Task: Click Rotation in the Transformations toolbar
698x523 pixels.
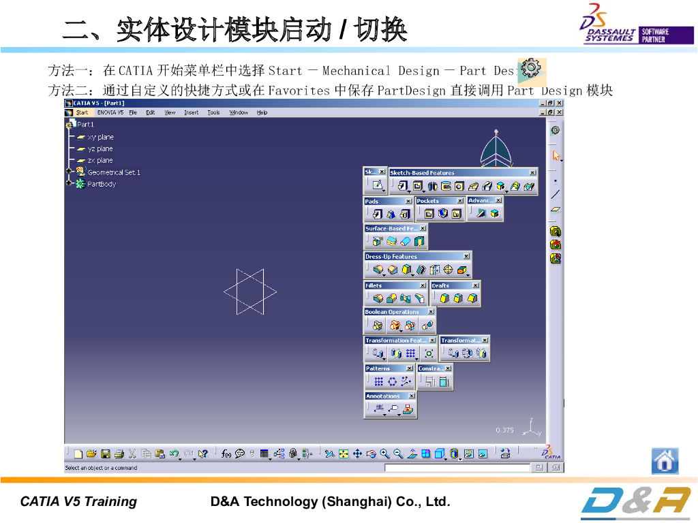Action: click(x=467, y=353)
